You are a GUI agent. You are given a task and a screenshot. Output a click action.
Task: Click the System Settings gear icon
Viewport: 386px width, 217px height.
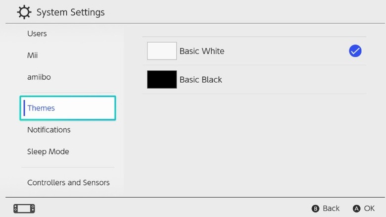24,12
